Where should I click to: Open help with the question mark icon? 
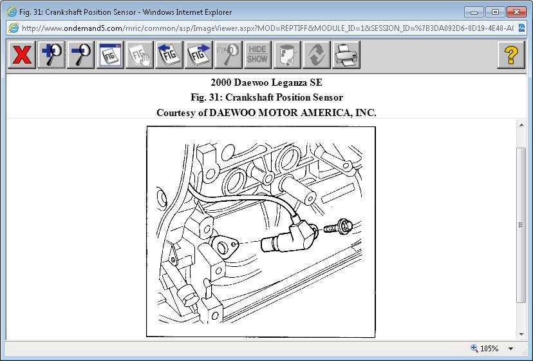511,55
